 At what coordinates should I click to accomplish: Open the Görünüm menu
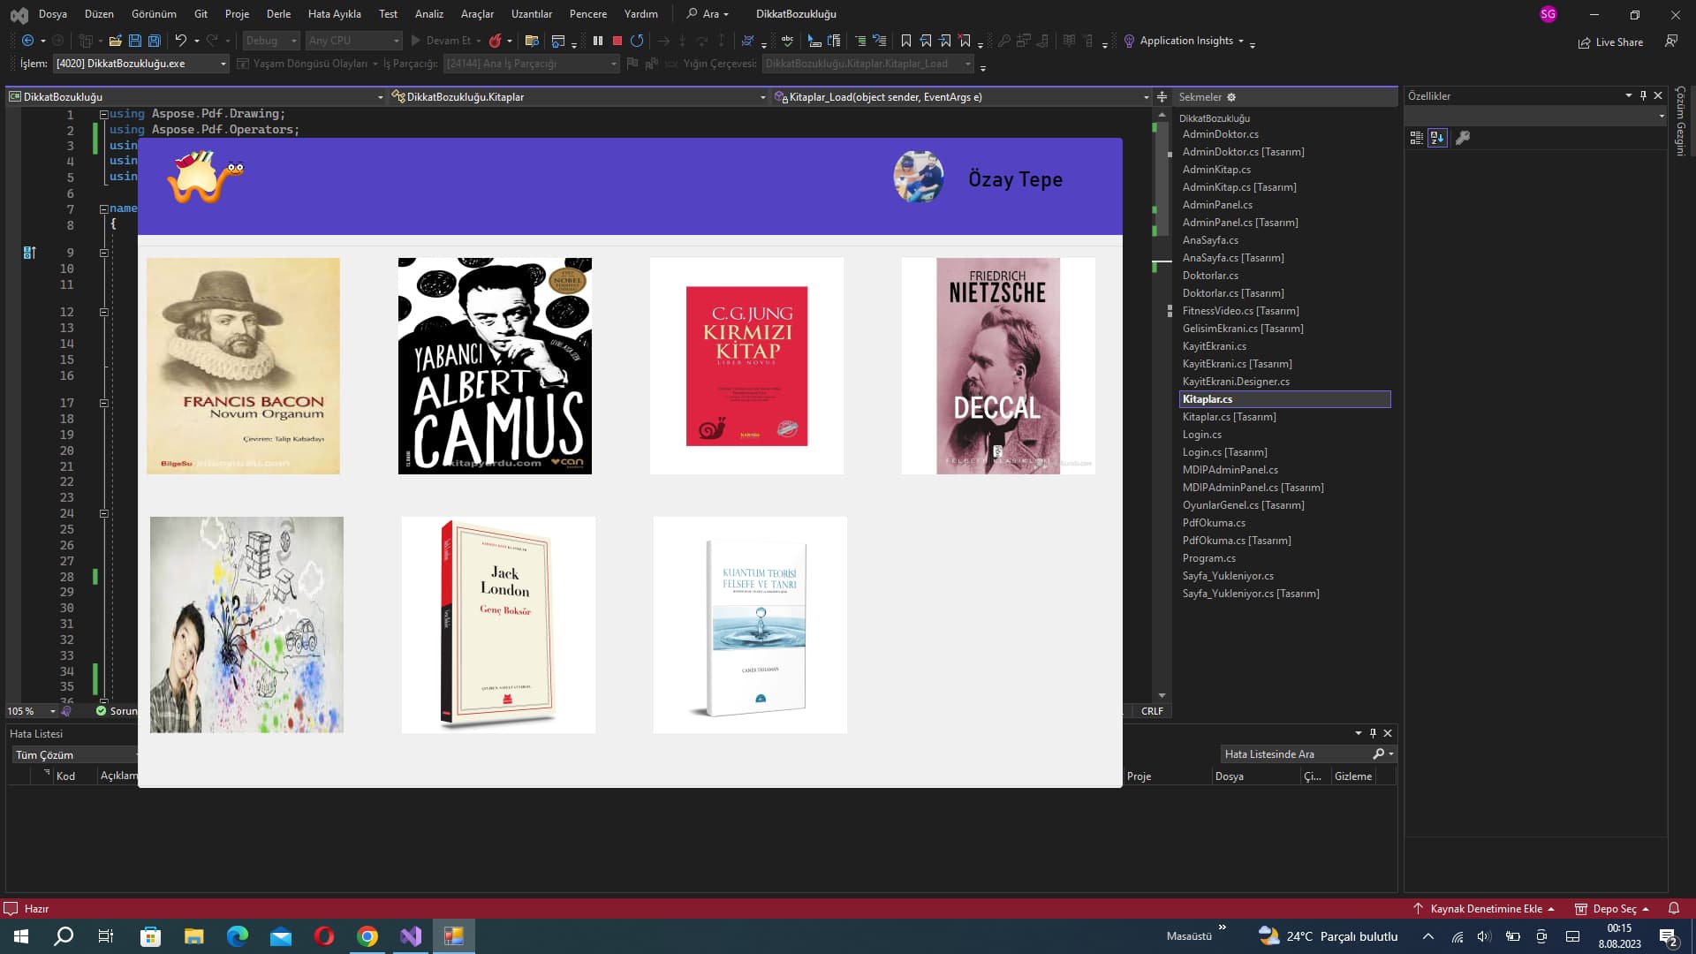tap(154, 14)
